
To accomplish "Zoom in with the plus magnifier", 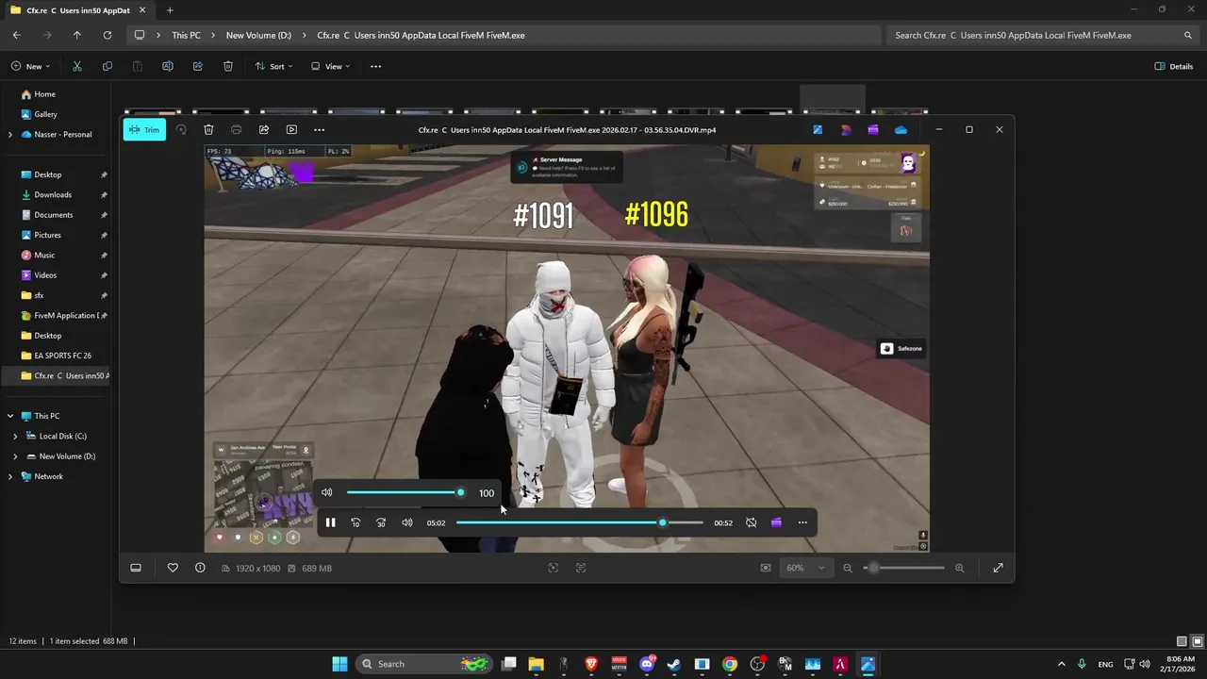I will point(960,568).
